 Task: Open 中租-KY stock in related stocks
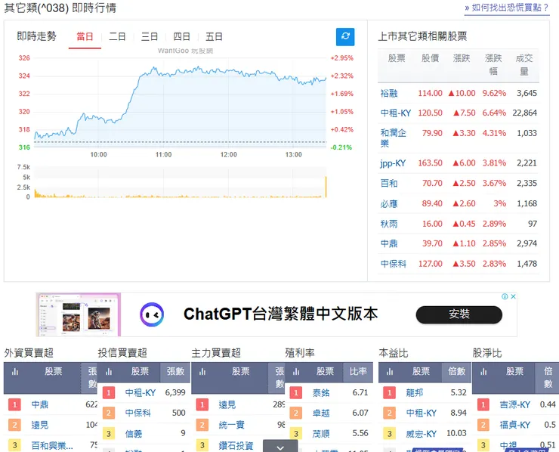click(396, 113)
